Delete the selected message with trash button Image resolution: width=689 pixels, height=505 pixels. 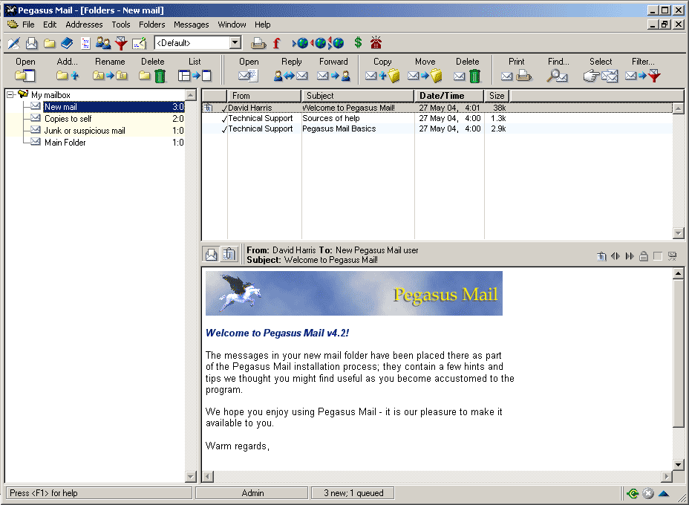pos(468,70)
